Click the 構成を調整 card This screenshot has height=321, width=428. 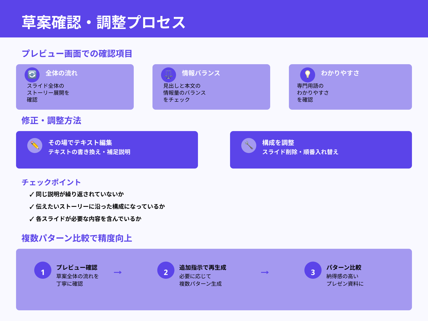coord(321,150)
